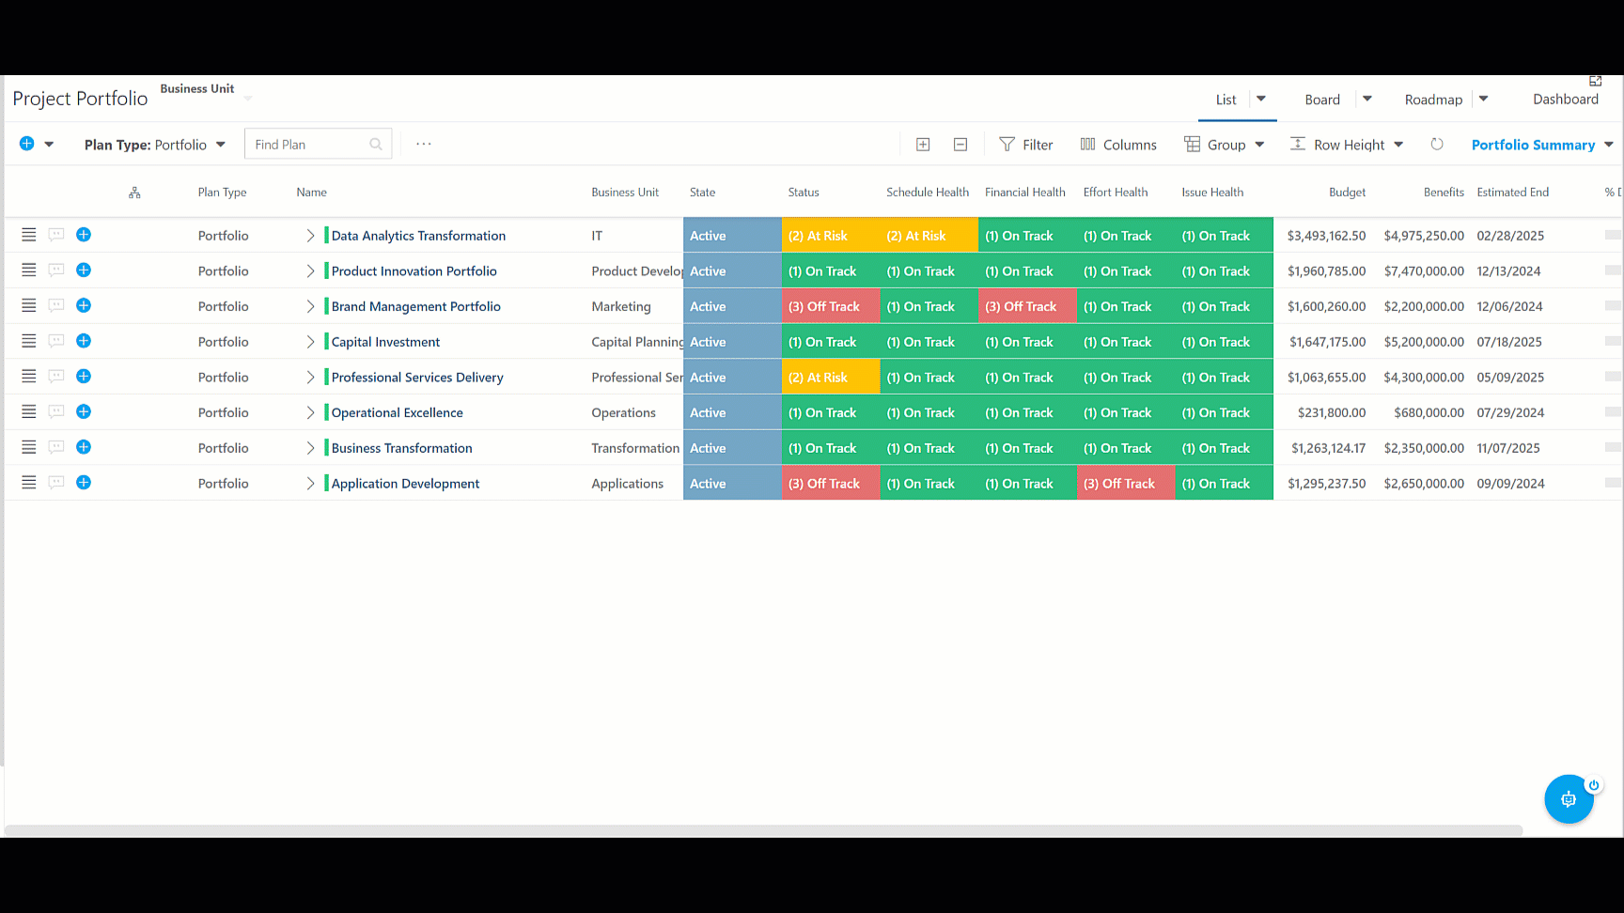Image resolution: width=1624 pixels, height=913 pixels.
Task: Click the expand all rows icon
Action: (x=923, y=145)
